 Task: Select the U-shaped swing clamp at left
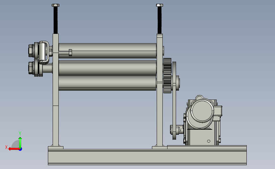click(44, 52)
